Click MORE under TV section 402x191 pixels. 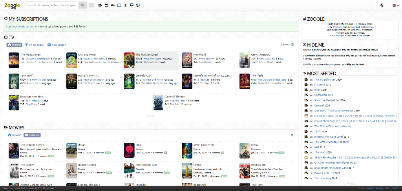pyautogui.click(x=151, y=116)
